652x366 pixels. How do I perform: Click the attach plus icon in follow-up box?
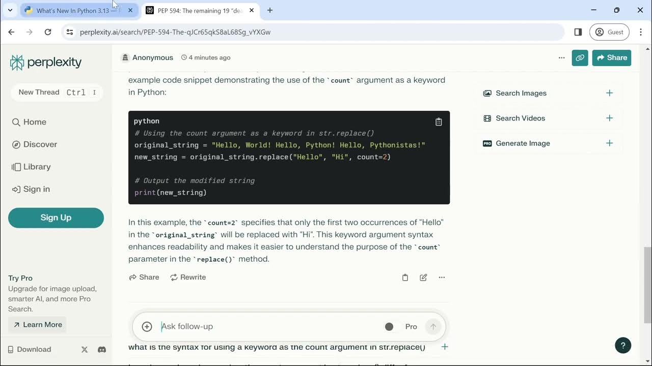(147, 326)
